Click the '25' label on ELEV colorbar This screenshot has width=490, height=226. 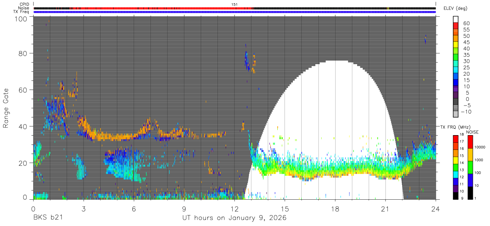click(466, 67)
